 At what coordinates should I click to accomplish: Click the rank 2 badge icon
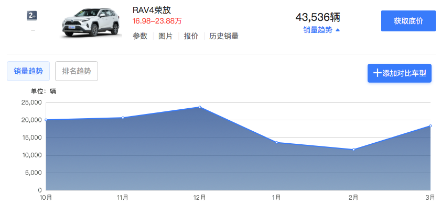pos(32,16)
